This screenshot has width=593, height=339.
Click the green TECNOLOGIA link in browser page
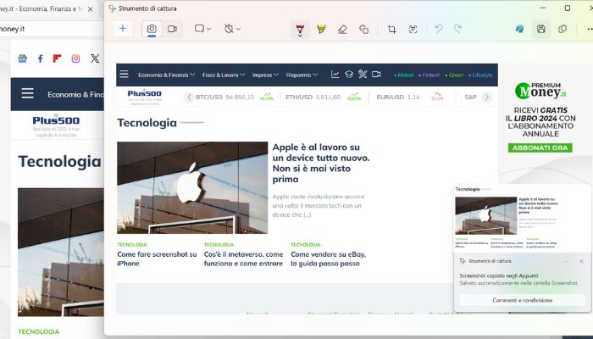point(39,331)
